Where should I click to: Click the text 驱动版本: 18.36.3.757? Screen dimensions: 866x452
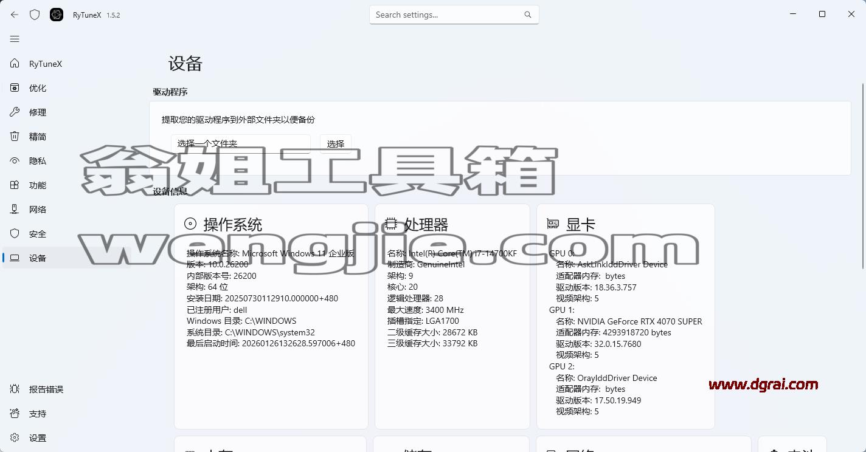[x=596, y=287]
